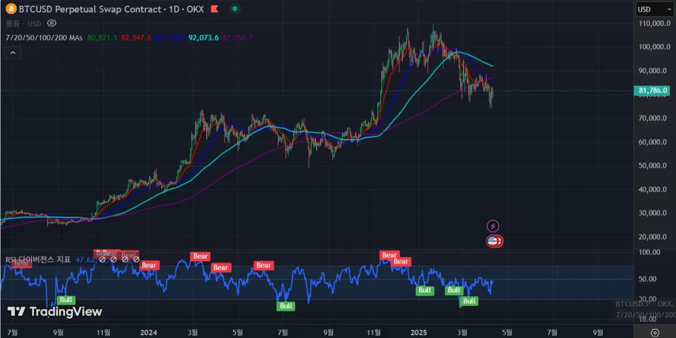Viewport: 676px width, 338px height.
Task: Click the red flag next to OKX
Action: pos(214,9)
